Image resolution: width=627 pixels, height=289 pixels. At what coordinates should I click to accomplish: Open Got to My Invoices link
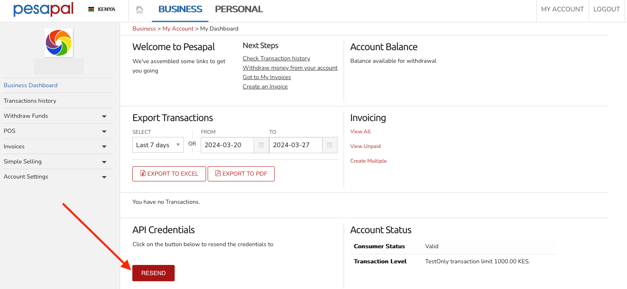267,77
